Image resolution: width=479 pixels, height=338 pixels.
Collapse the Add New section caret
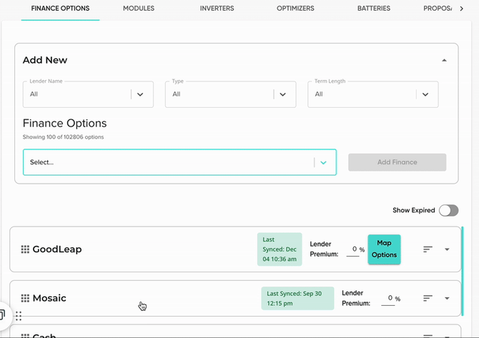[445, 61]
